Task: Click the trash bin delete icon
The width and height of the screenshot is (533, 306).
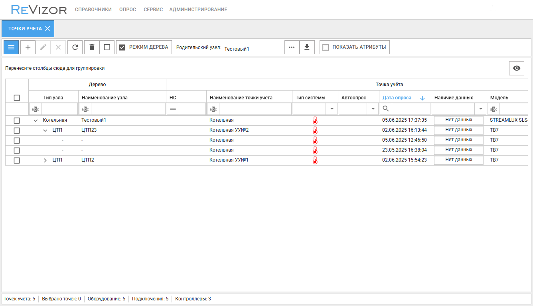Action: pos(92,47)
